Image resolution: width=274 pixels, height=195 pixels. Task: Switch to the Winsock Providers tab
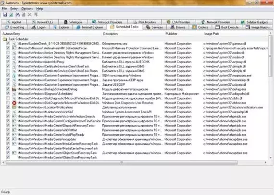coord(107,22)
